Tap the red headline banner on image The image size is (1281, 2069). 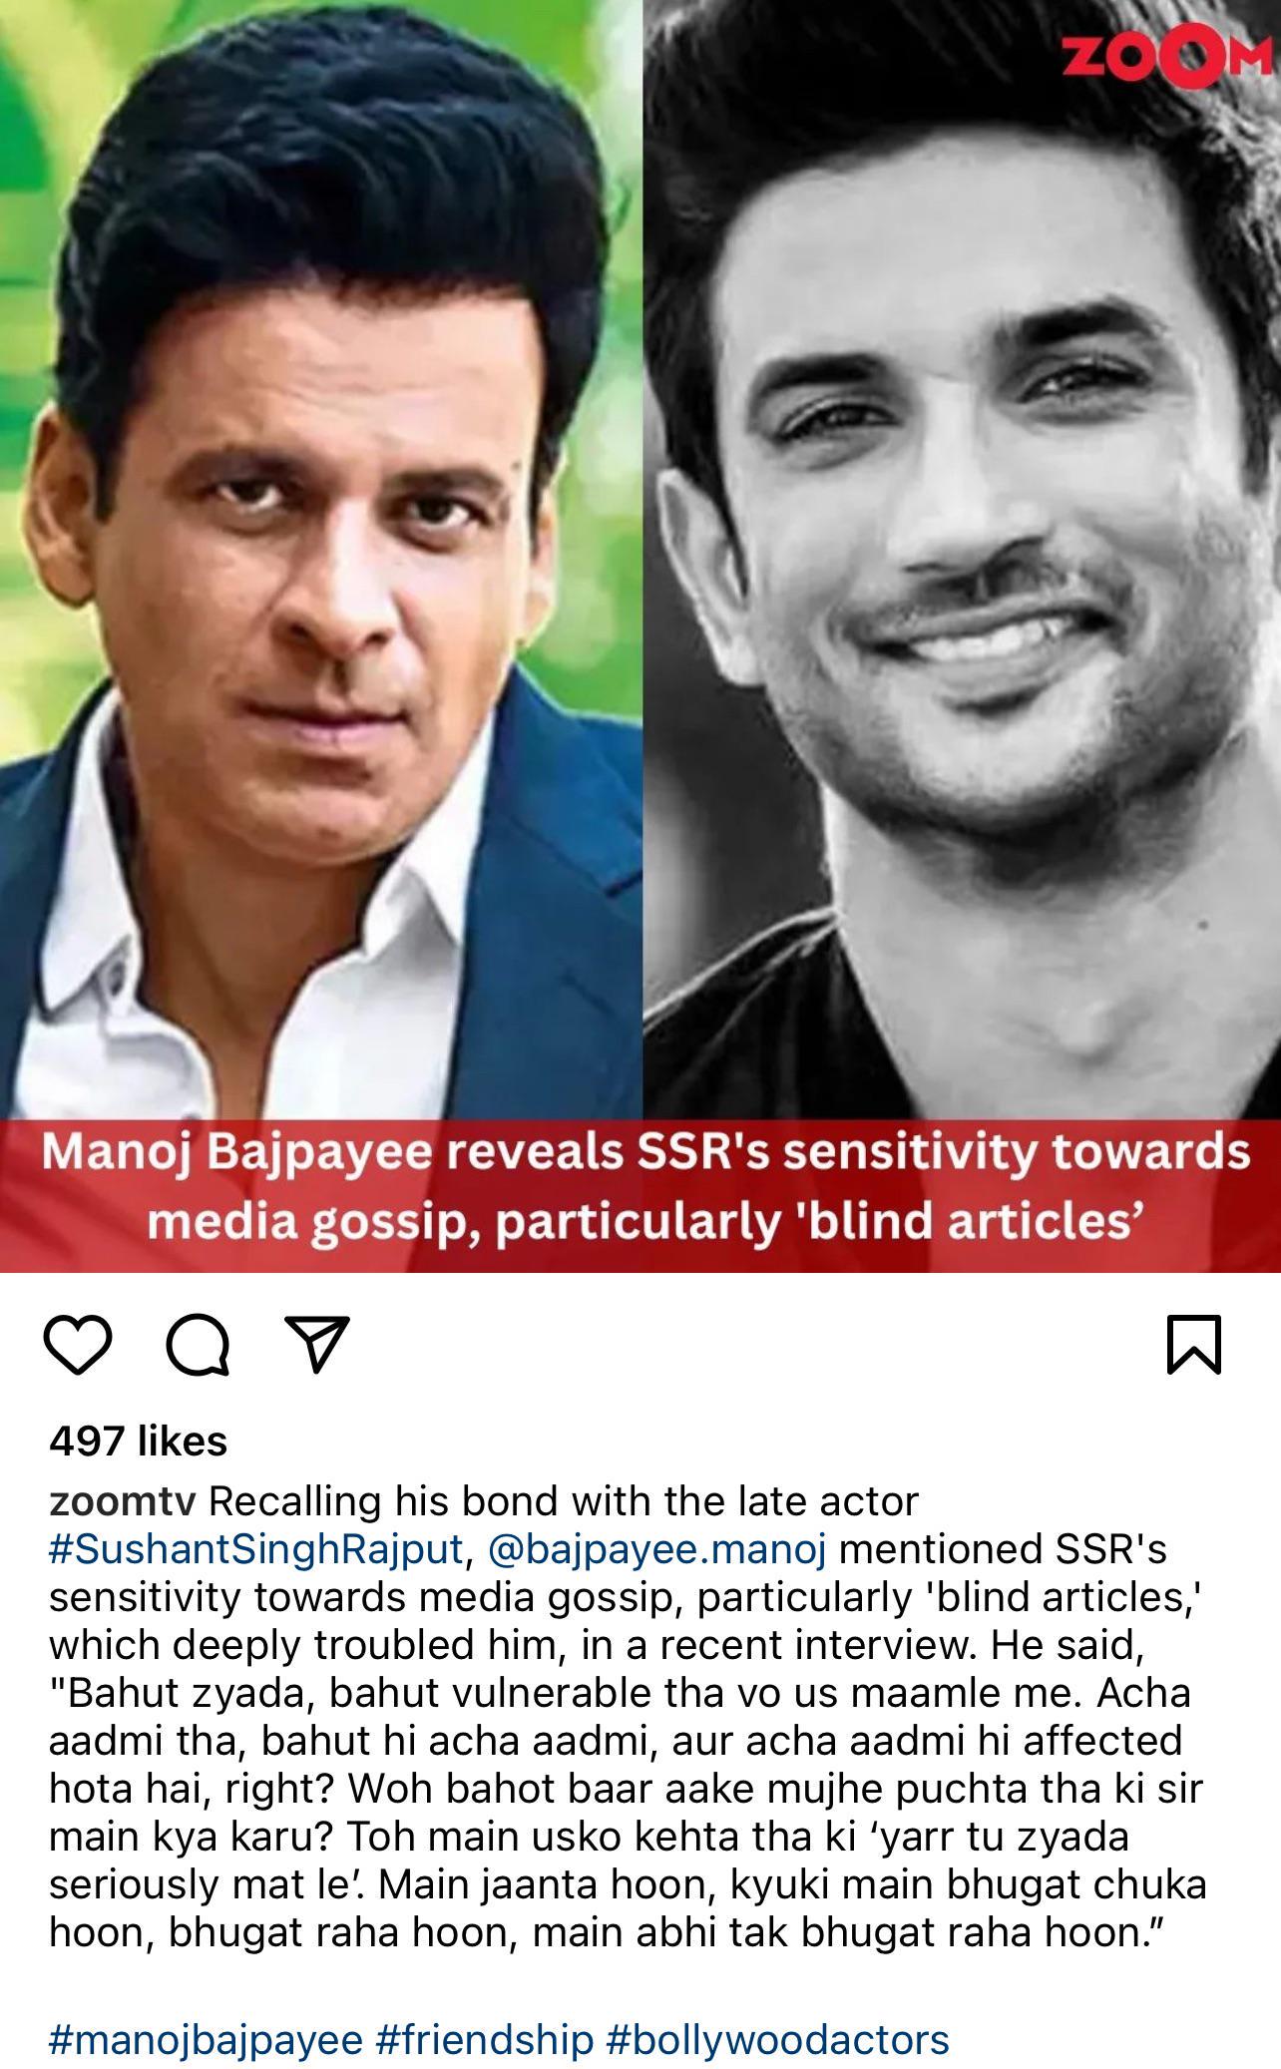point(640,1195)
